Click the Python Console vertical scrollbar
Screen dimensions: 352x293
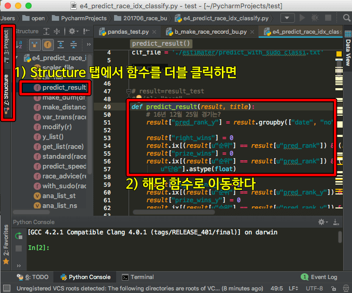340,237
